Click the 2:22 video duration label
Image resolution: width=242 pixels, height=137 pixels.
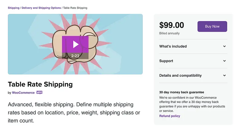click(x=75, y=56)
